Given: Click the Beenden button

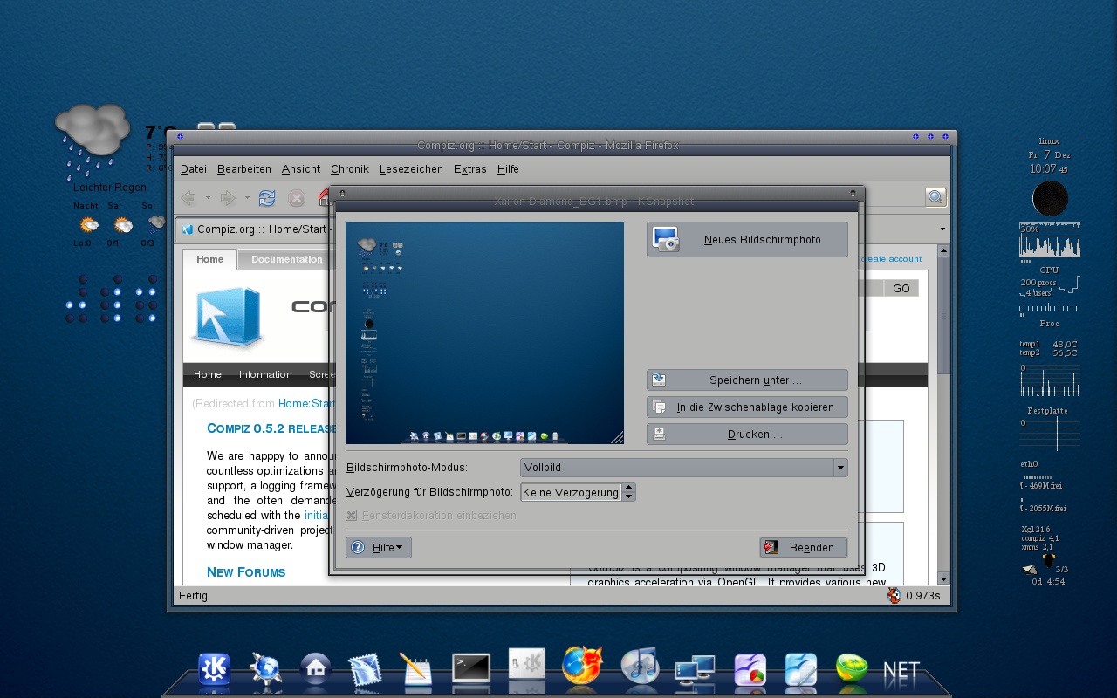Looking at the screenshot, I should tap(804, 547).
